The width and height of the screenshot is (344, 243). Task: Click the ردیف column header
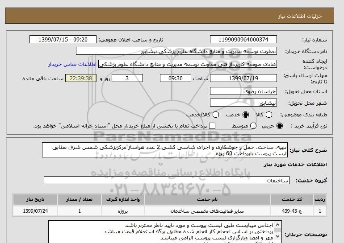click(320, 199)
